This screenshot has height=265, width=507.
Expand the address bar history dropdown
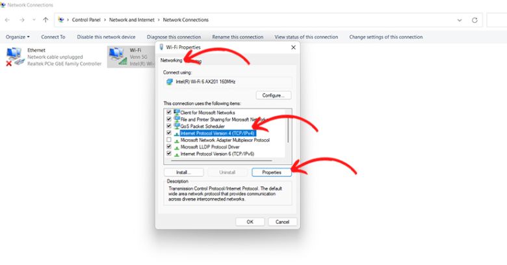click(460, 20)
